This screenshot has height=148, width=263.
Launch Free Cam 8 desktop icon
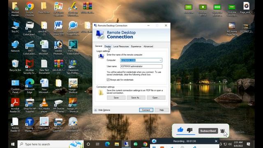click(x=44, y=123)
